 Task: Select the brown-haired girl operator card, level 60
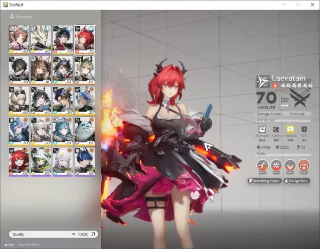[x=19, y=40]
